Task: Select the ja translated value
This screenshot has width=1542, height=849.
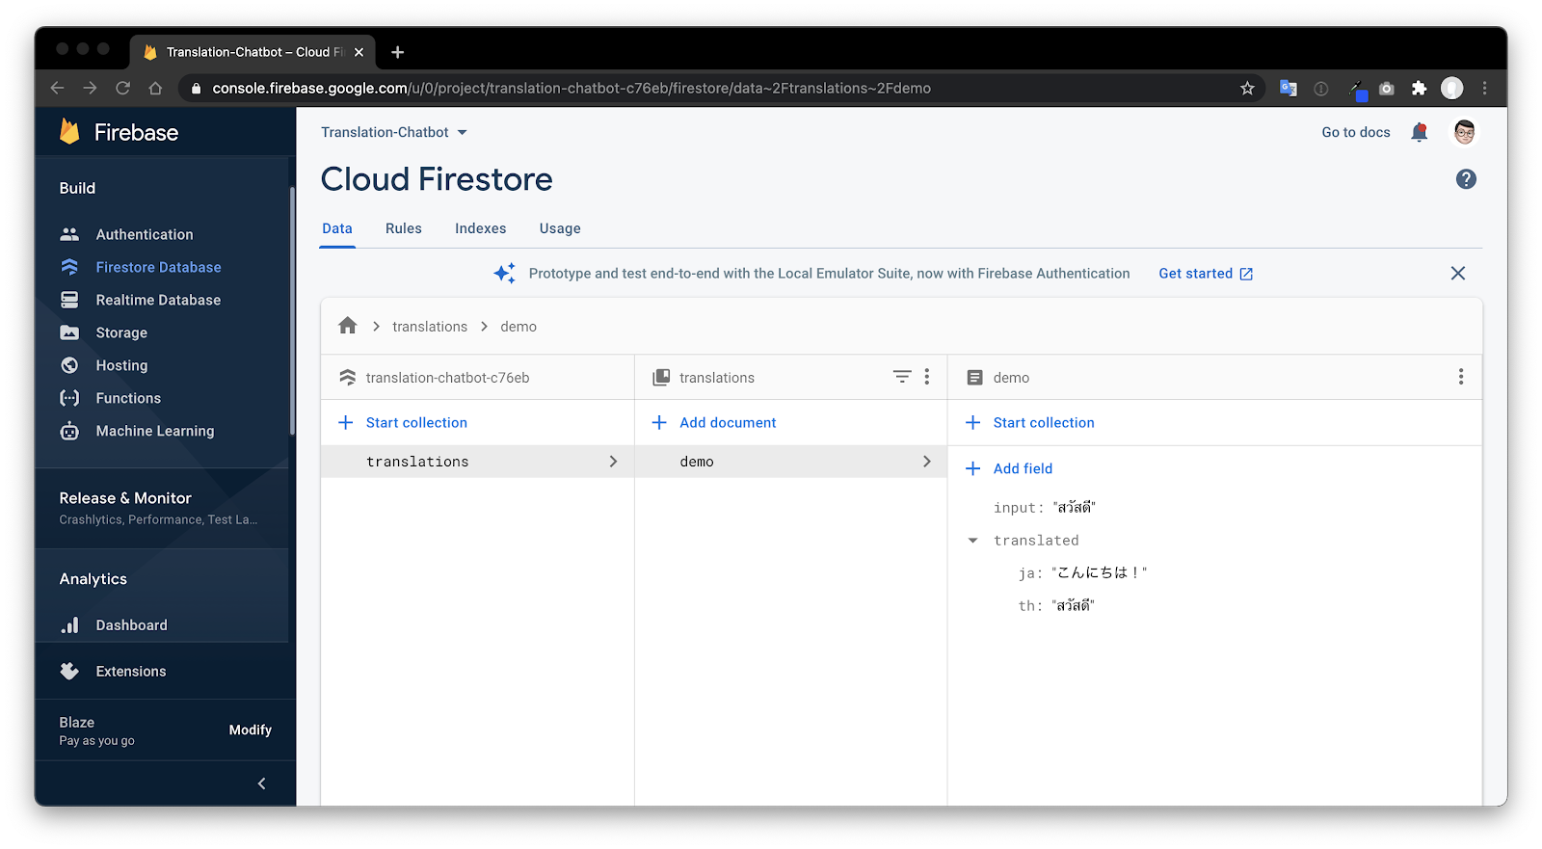Action: click(1099, 573)
